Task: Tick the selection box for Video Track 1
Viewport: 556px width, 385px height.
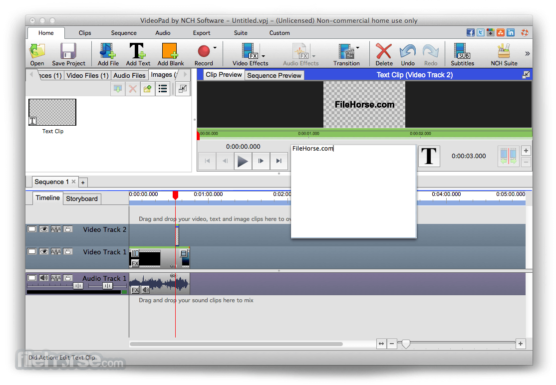Action: pos(31,251)
